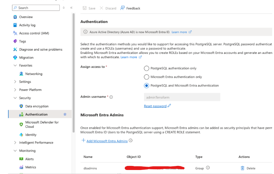Click the sidebar vertical scrollbar

click(74, 73)
